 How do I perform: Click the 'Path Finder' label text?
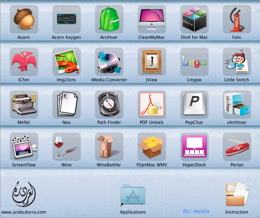pyautogui.click(x=109, y=122)
